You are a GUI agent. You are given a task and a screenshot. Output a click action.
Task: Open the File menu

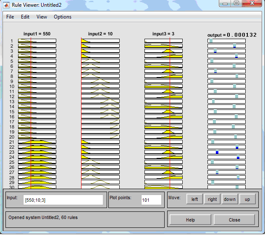coord(10,17)
